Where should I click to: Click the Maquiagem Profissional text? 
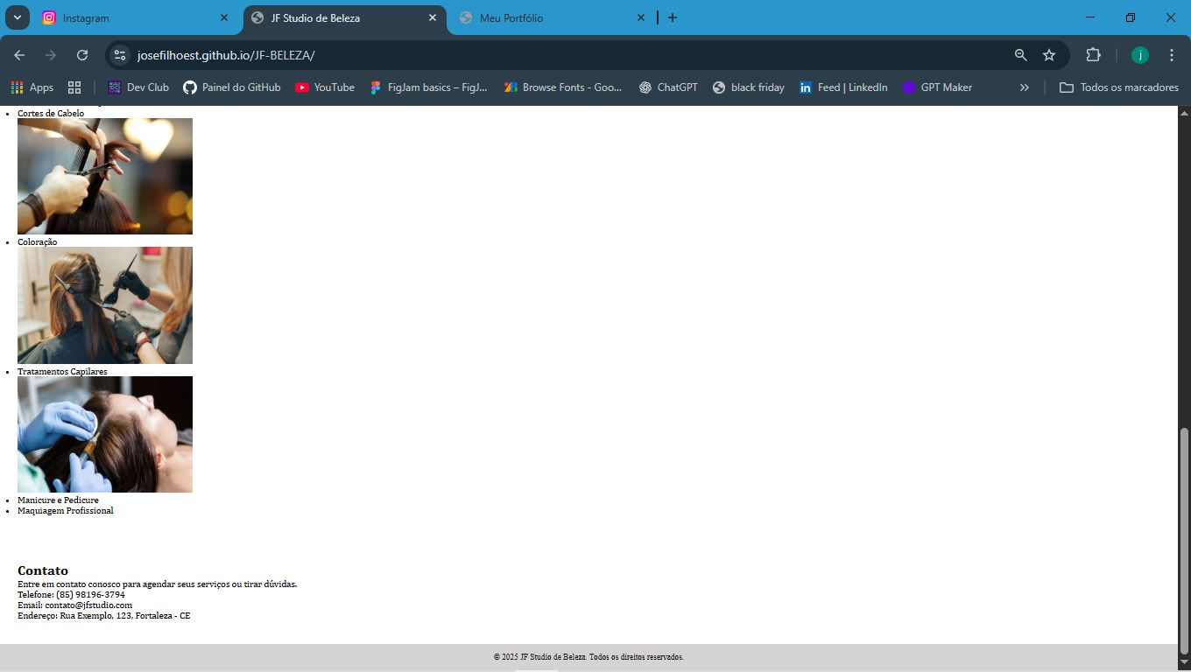(x=66, y=511)
